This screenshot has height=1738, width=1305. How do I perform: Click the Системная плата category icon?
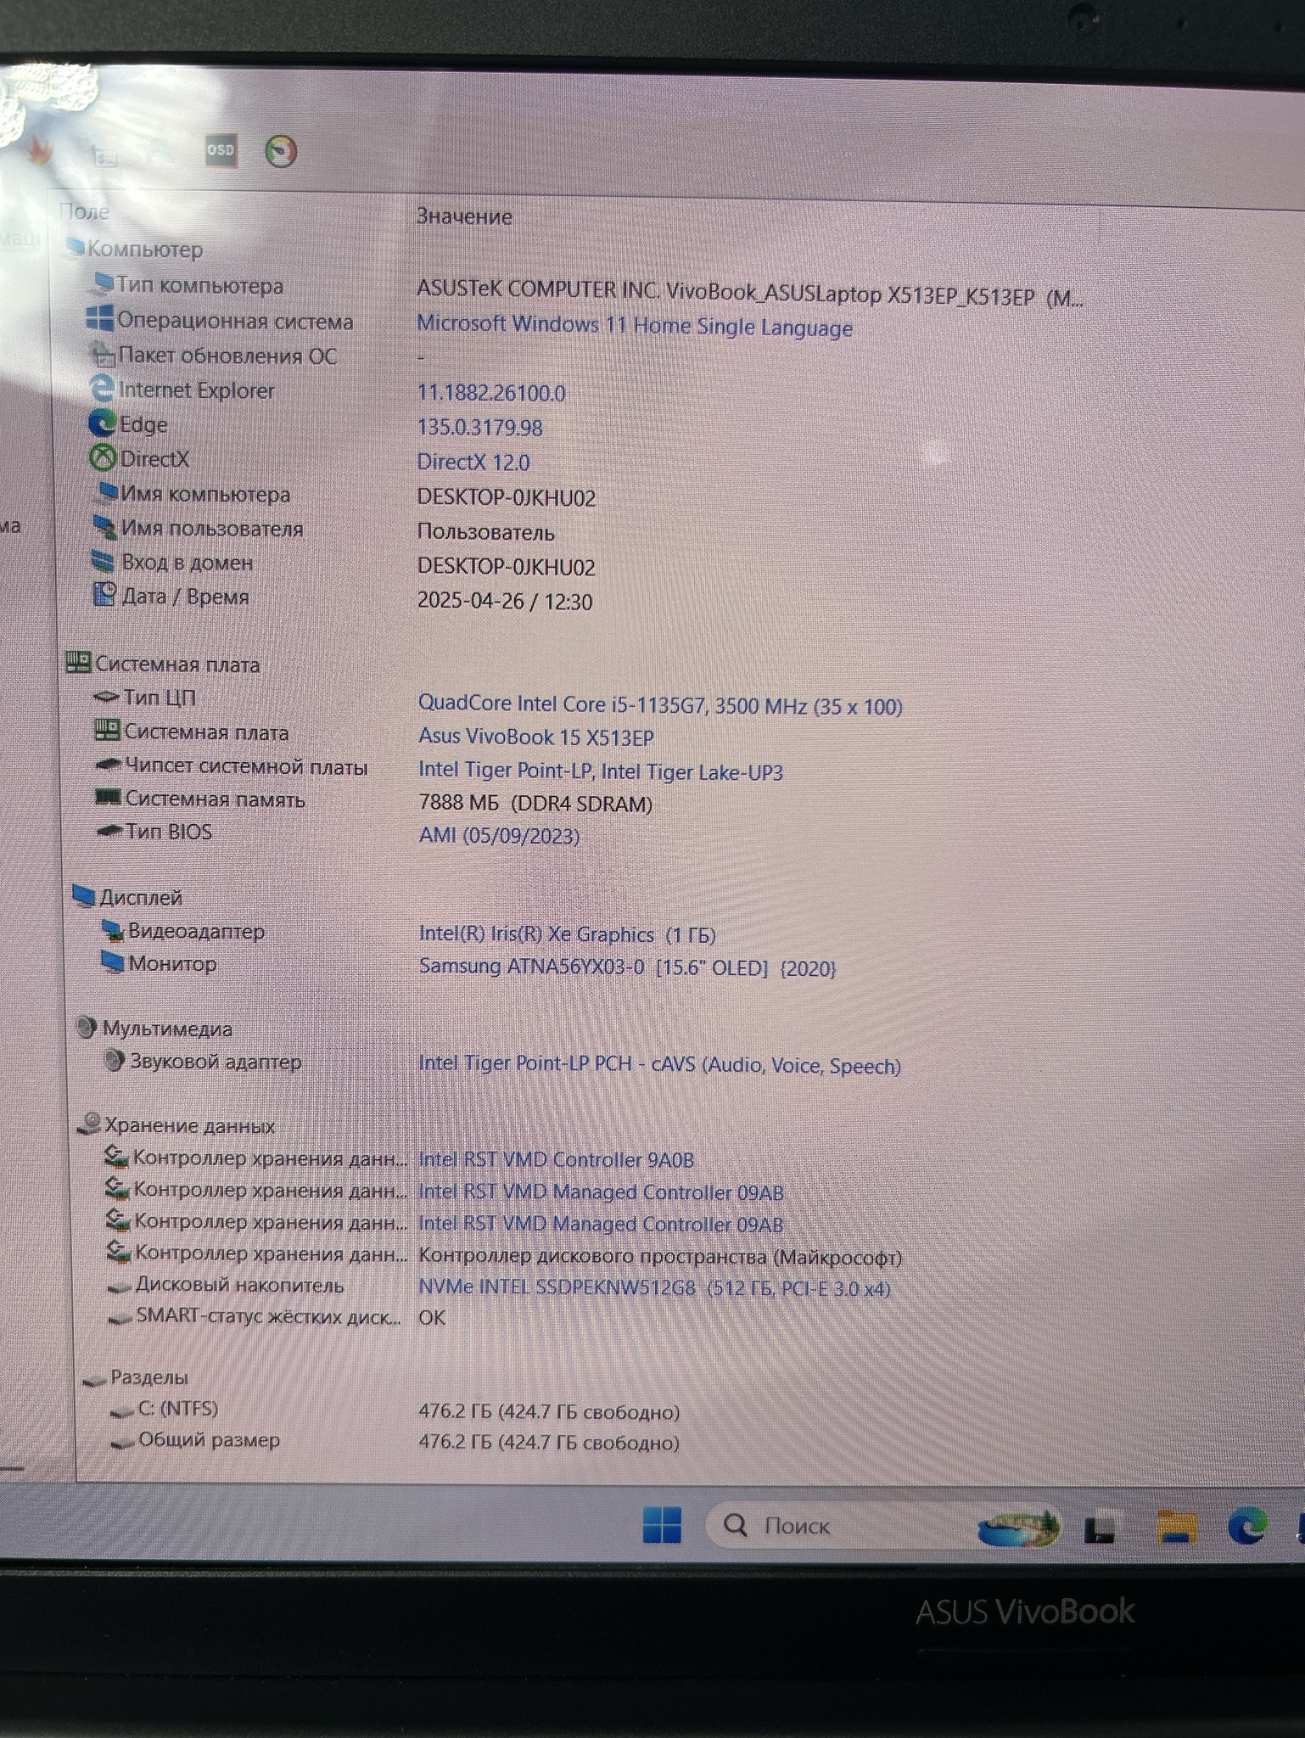click(78, 662)
